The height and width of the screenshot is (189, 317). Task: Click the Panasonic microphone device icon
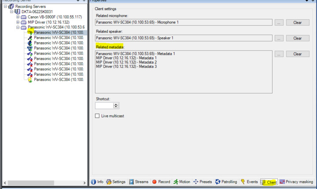click(x=29, y=38)
